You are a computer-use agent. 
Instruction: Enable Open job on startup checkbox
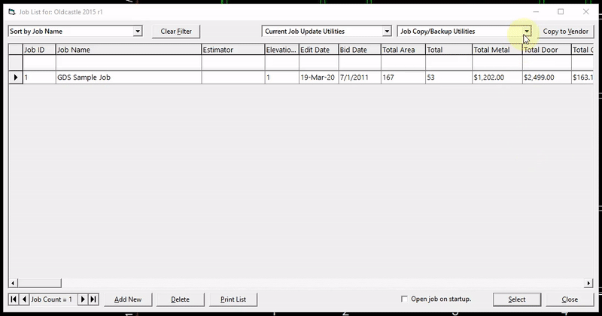tap(404, 299)
